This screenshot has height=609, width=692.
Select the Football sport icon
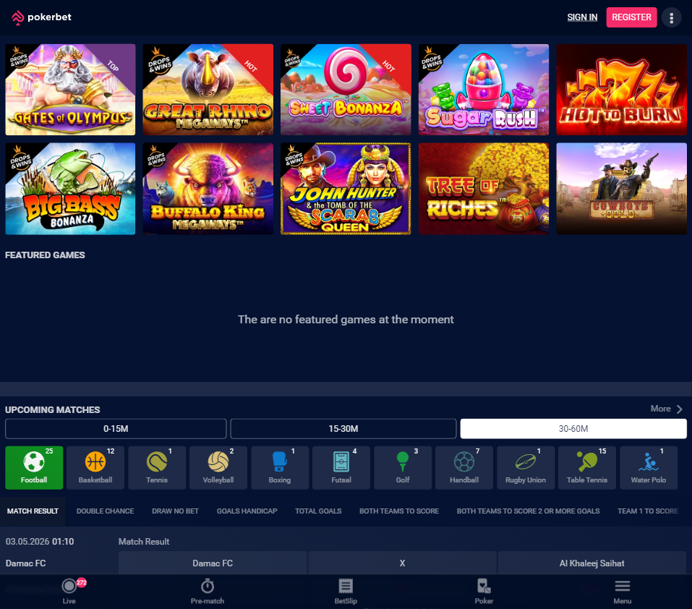tap(34, 468)
